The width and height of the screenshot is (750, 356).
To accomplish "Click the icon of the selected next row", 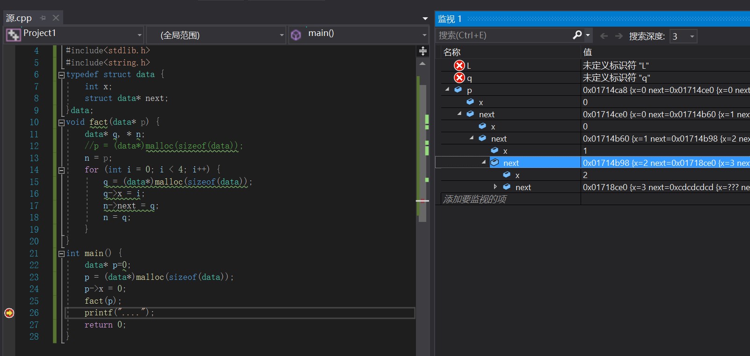I will click(495, 162).
